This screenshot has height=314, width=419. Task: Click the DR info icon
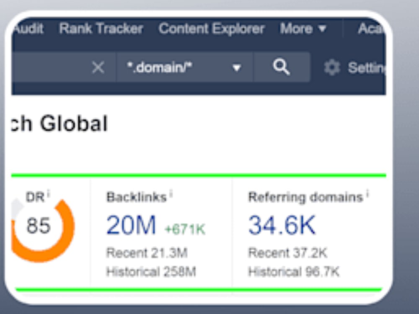coord(49,193)
